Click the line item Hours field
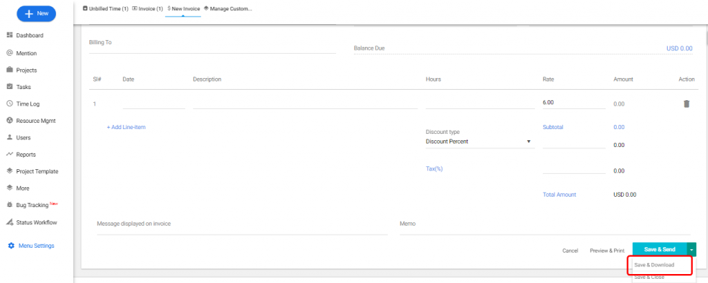 (480, 104)
